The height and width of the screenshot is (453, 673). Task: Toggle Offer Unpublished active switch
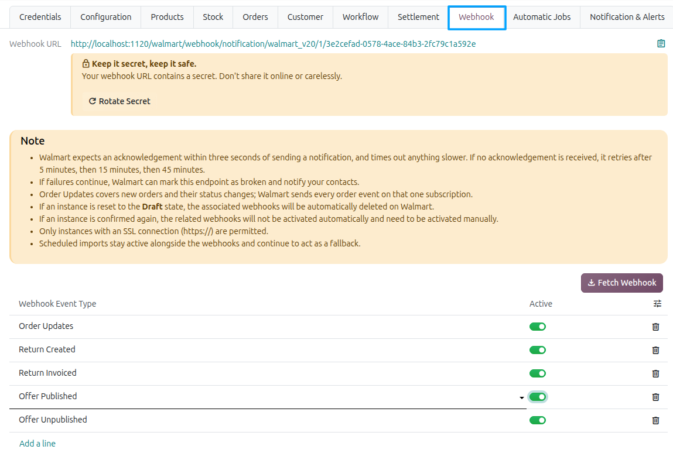(537, 420)
